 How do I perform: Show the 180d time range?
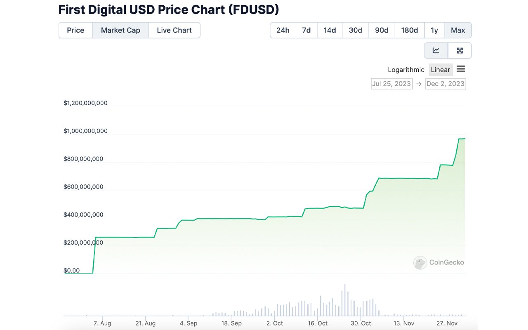410,30
